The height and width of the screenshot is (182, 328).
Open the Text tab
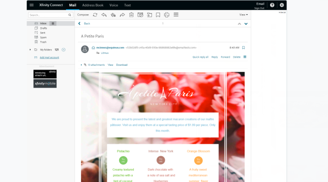(128, 5)
